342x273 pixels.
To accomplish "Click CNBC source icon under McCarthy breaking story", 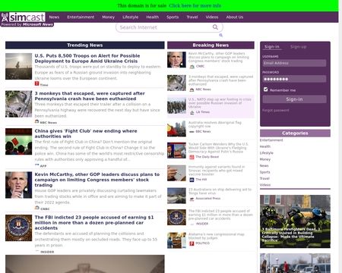I will point(192,67).
